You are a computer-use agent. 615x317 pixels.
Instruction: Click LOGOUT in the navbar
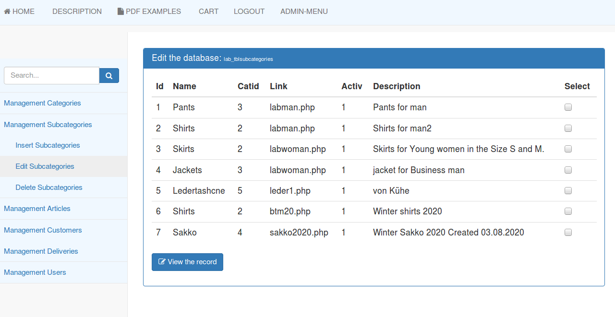tap(249, 12)
